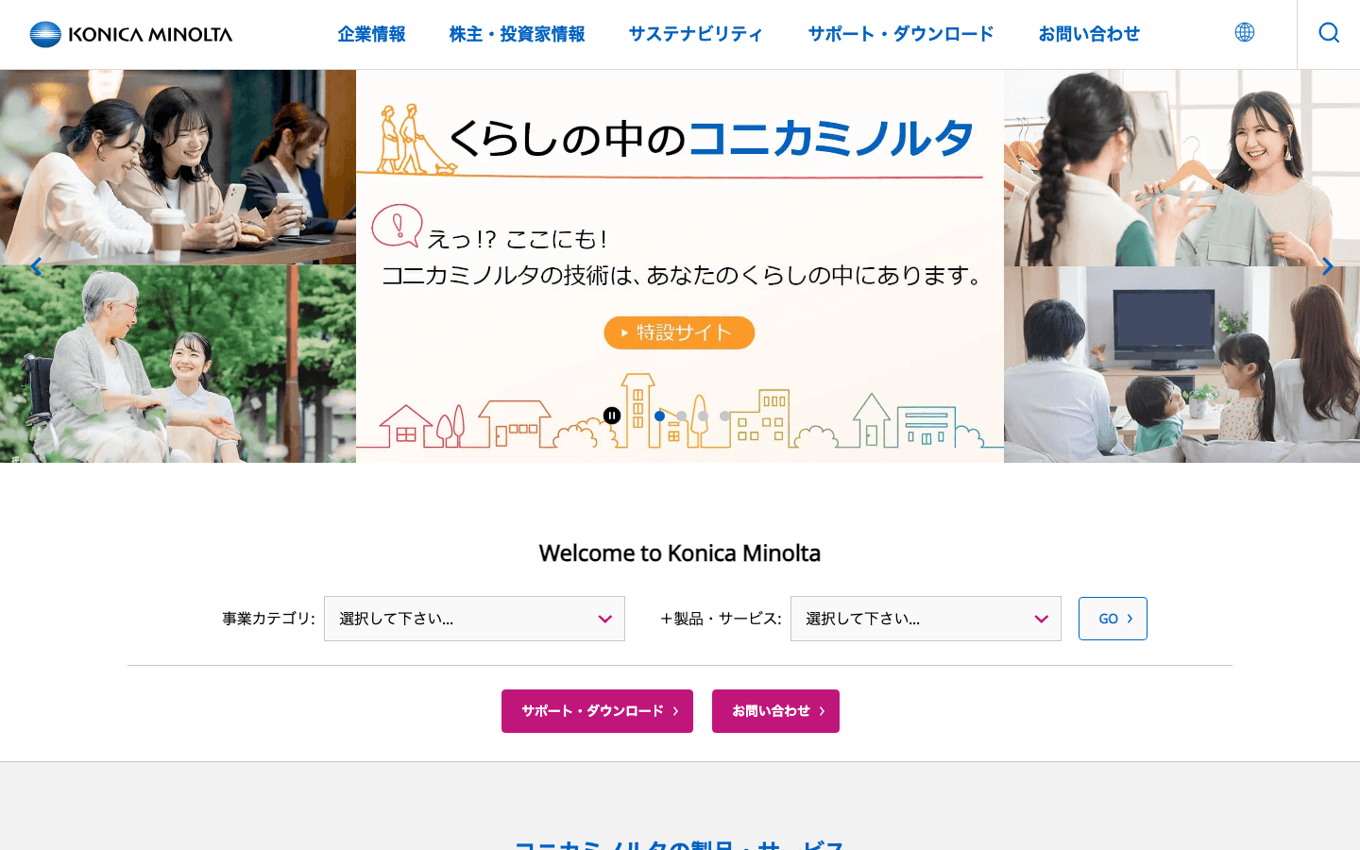Go to next carousel slide arrow
Screen dimensions: 1360x850
coord(1327,266)
